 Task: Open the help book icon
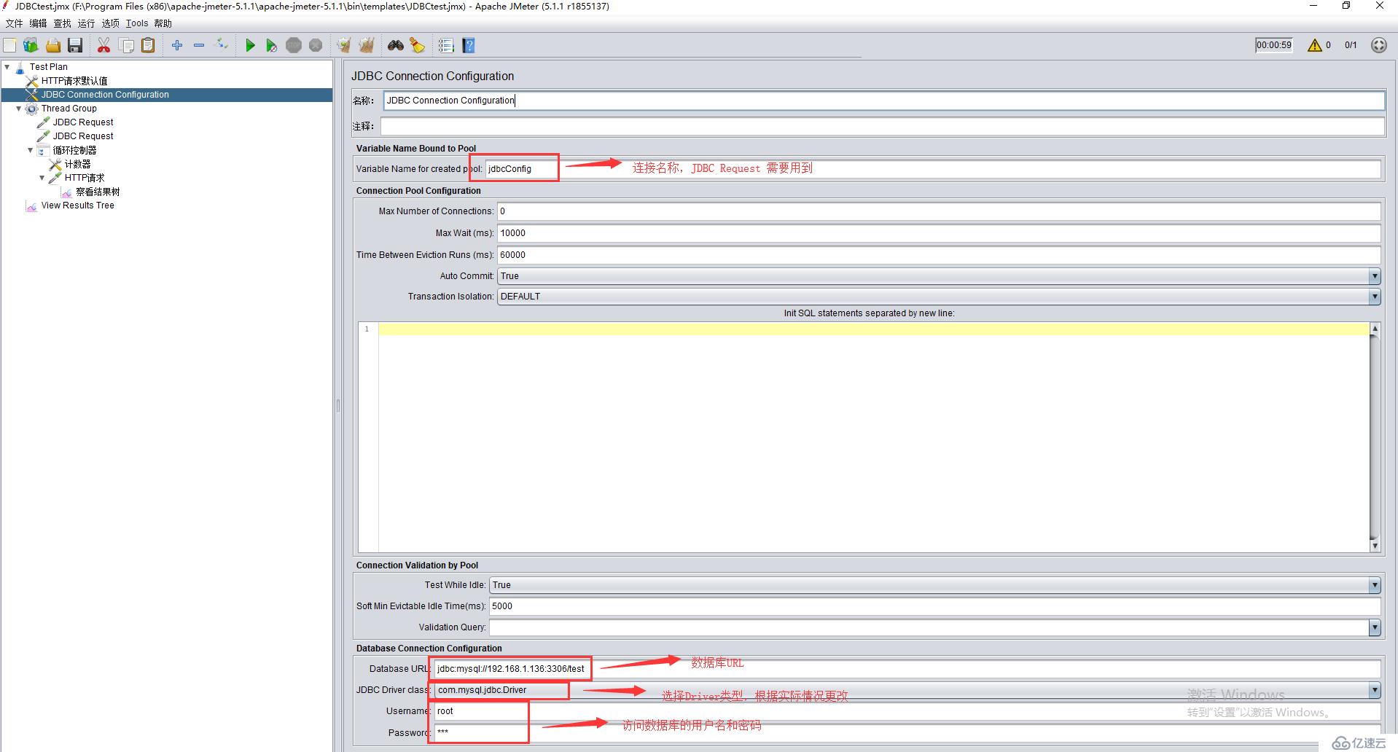coord(469,45)
